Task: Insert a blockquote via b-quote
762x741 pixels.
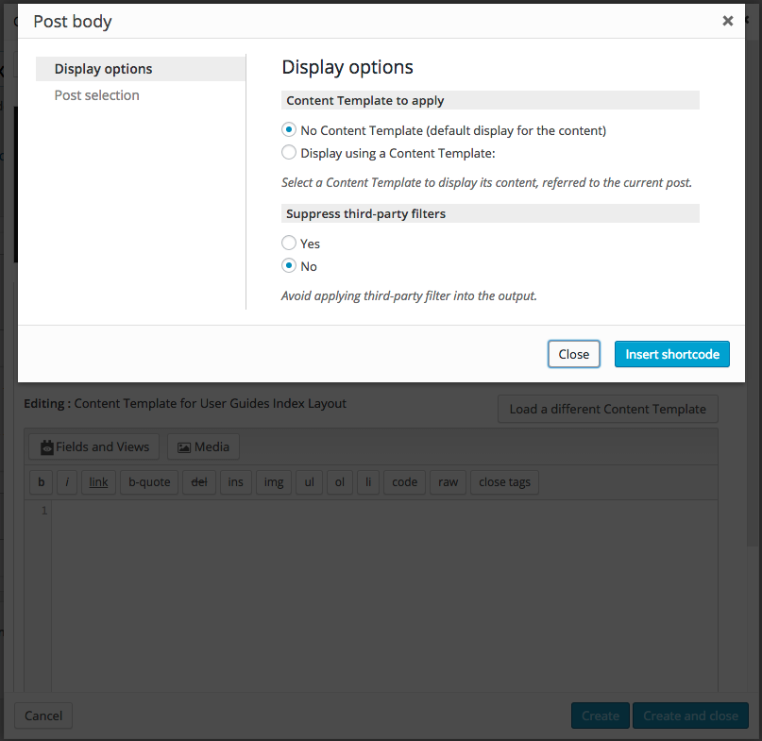Action: click(x=148, y=482)
